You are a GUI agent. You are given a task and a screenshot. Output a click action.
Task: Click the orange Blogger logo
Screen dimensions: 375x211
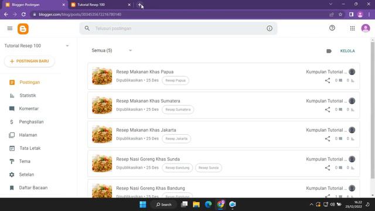click(23, 29)
